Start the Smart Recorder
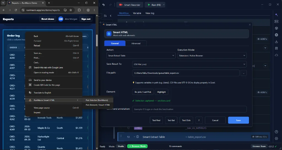Screen dimensions: 282x150 pyautogui.click(x=130, y=5)
